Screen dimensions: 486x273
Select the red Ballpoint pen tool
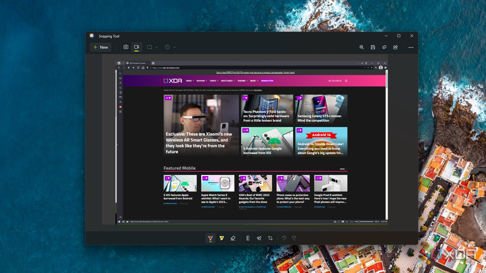[210, 238]
